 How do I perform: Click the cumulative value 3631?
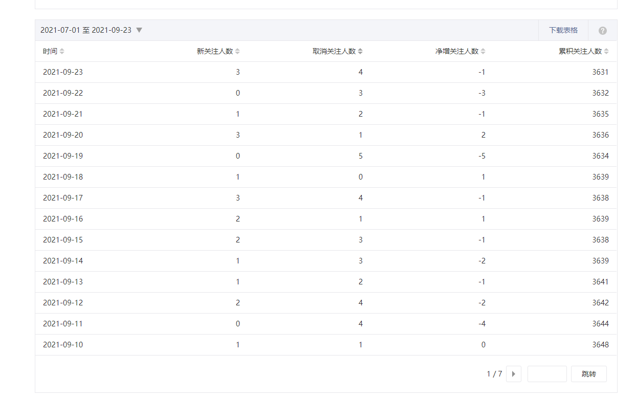click(600, 72)
